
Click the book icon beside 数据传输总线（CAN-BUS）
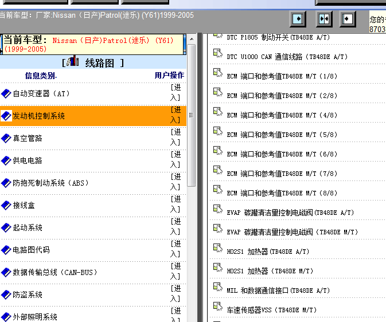click(6, 273)
